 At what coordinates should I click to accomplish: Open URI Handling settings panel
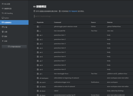pyautogui.click(x=14, y=13)
